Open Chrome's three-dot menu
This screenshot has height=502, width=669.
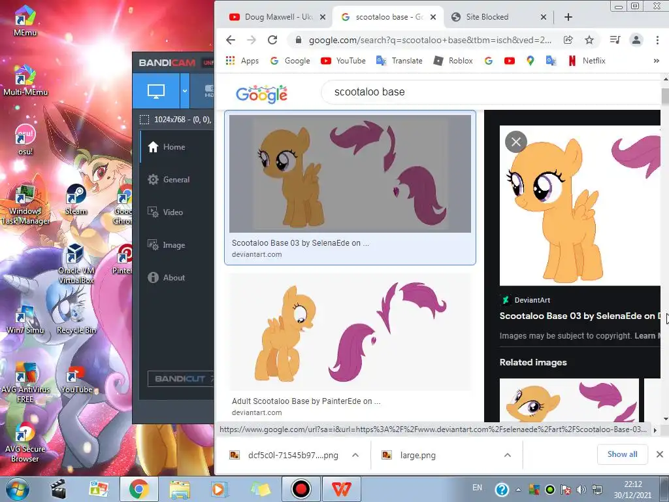(x=657, y=40)
